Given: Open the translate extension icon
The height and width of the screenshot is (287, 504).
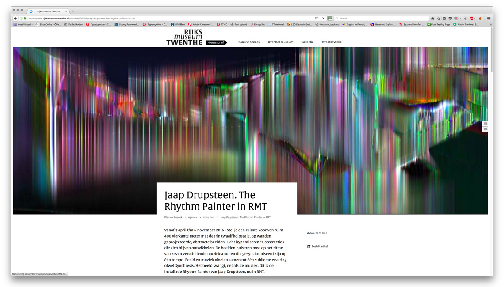Looking at the screenshot, I should point(456,18).
